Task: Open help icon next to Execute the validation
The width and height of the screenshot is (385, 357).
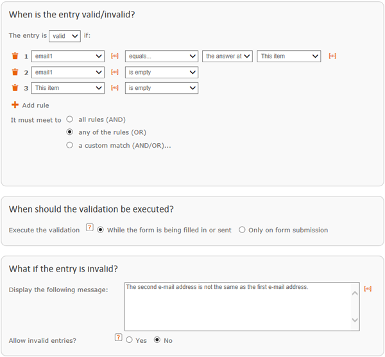Action: point(90,227)
